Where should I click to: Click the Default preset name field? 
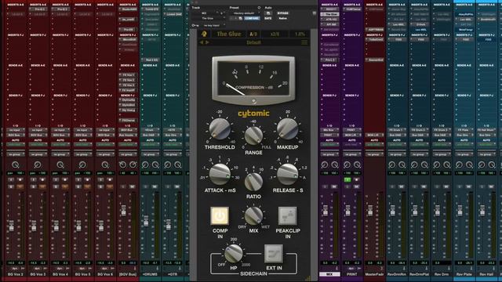(253, 42)
